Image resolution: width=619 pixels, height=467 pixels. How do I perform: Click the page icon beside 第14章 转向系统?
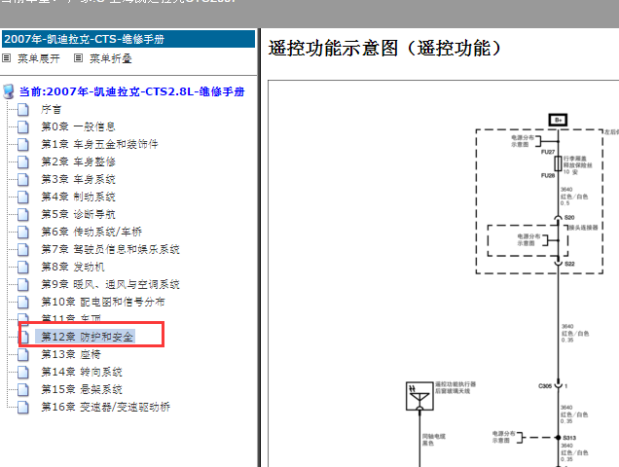[23, 372]
